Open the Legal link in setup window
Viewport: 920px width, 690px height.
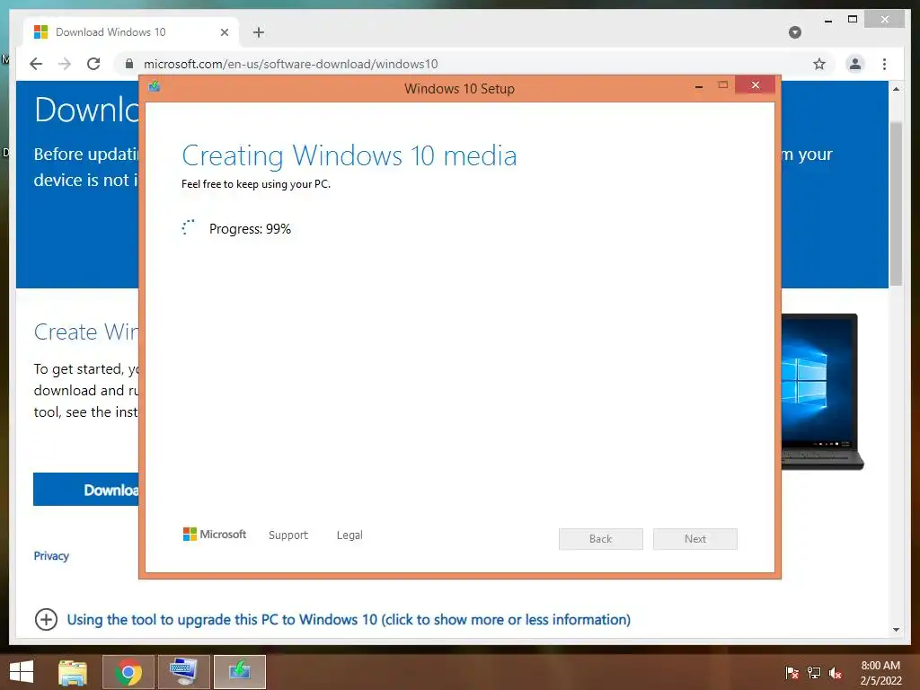pyautogui.click(x=349, y=535)
